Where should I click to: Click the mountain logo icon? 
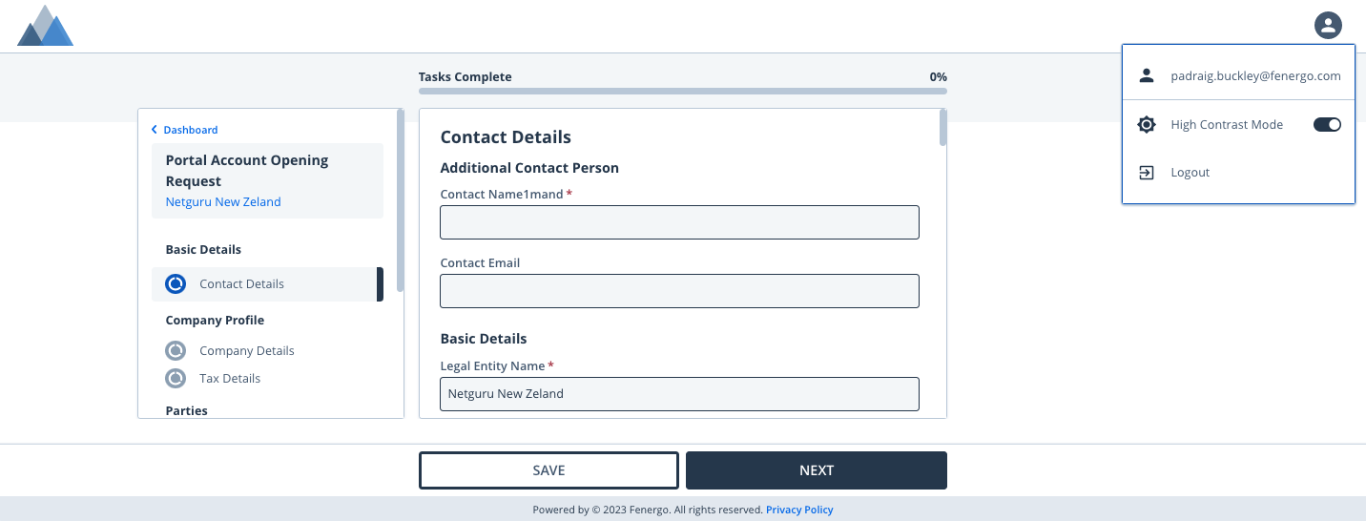point(45,26)
